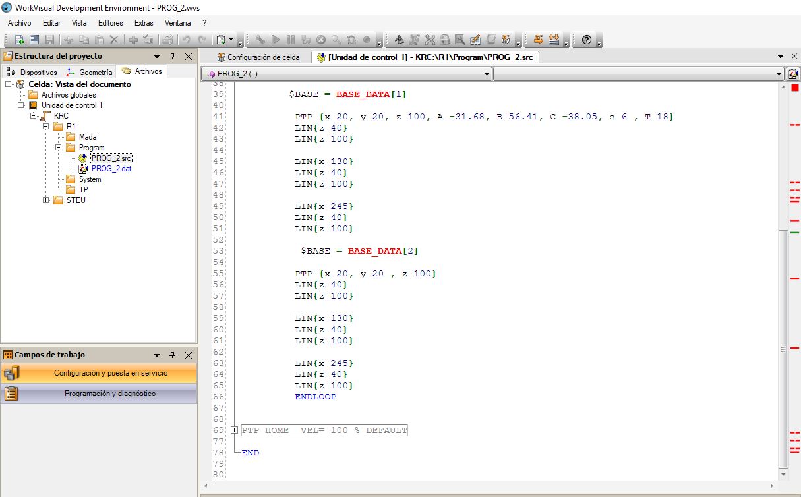Open dropdown arrow next to export toolbar icon

[231, 40]
